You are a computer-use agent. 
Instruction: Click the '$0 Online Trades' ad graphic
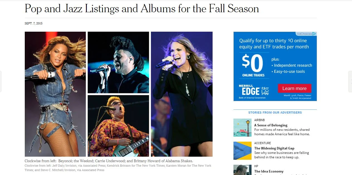coord(253,65)
